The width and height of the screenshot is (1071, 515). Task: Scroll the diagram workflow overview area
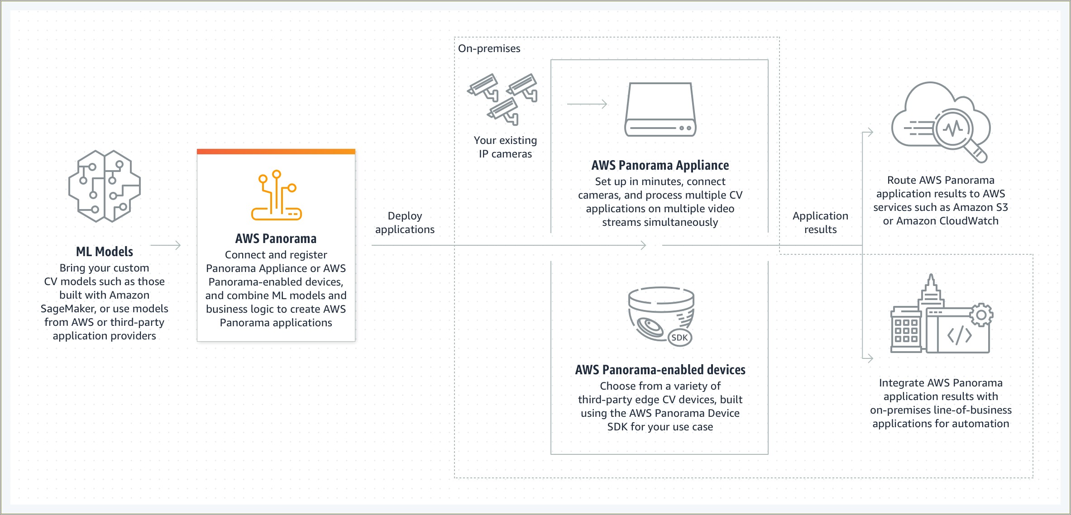point(535,257)
